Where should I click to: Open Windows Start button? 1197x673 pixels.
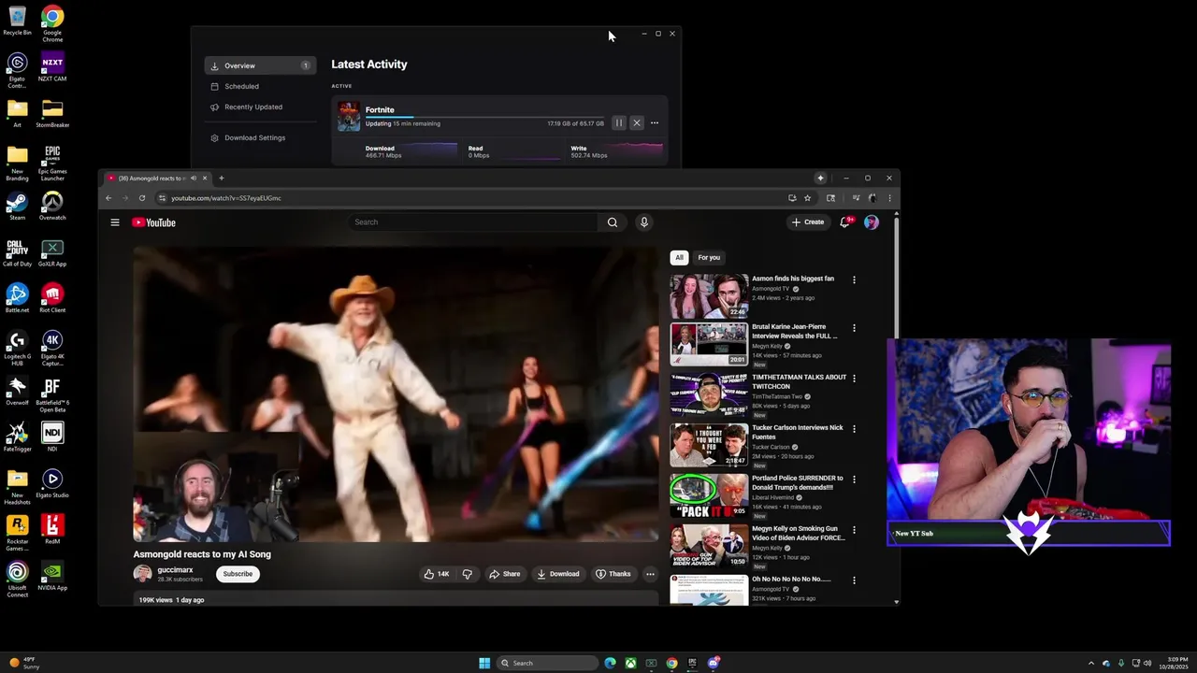484,663
